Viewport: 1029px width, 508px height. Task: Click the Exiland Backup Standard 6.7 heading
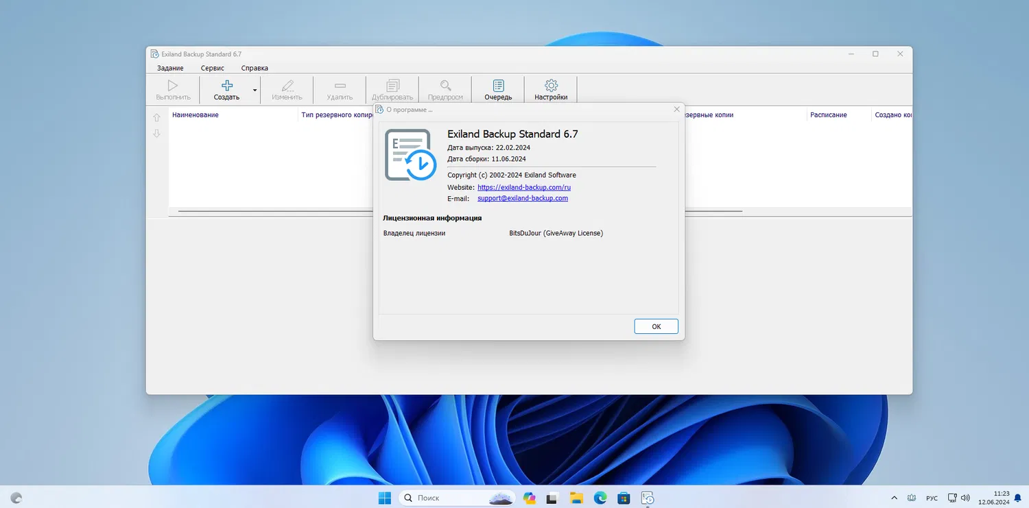pos(512,134)
